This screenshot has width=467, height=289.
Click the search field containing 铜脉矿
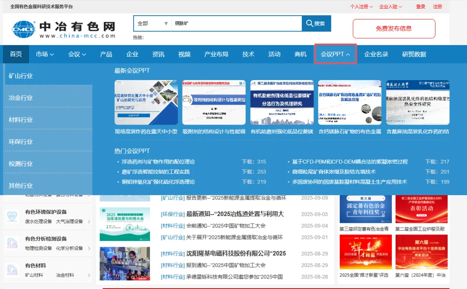tap(237, 23)
